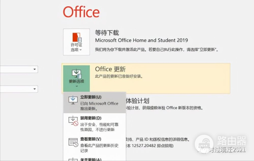This screenshot has width=254, height=161.
Task: Click the 体验计划 heading text
Action: coord(137,101)
